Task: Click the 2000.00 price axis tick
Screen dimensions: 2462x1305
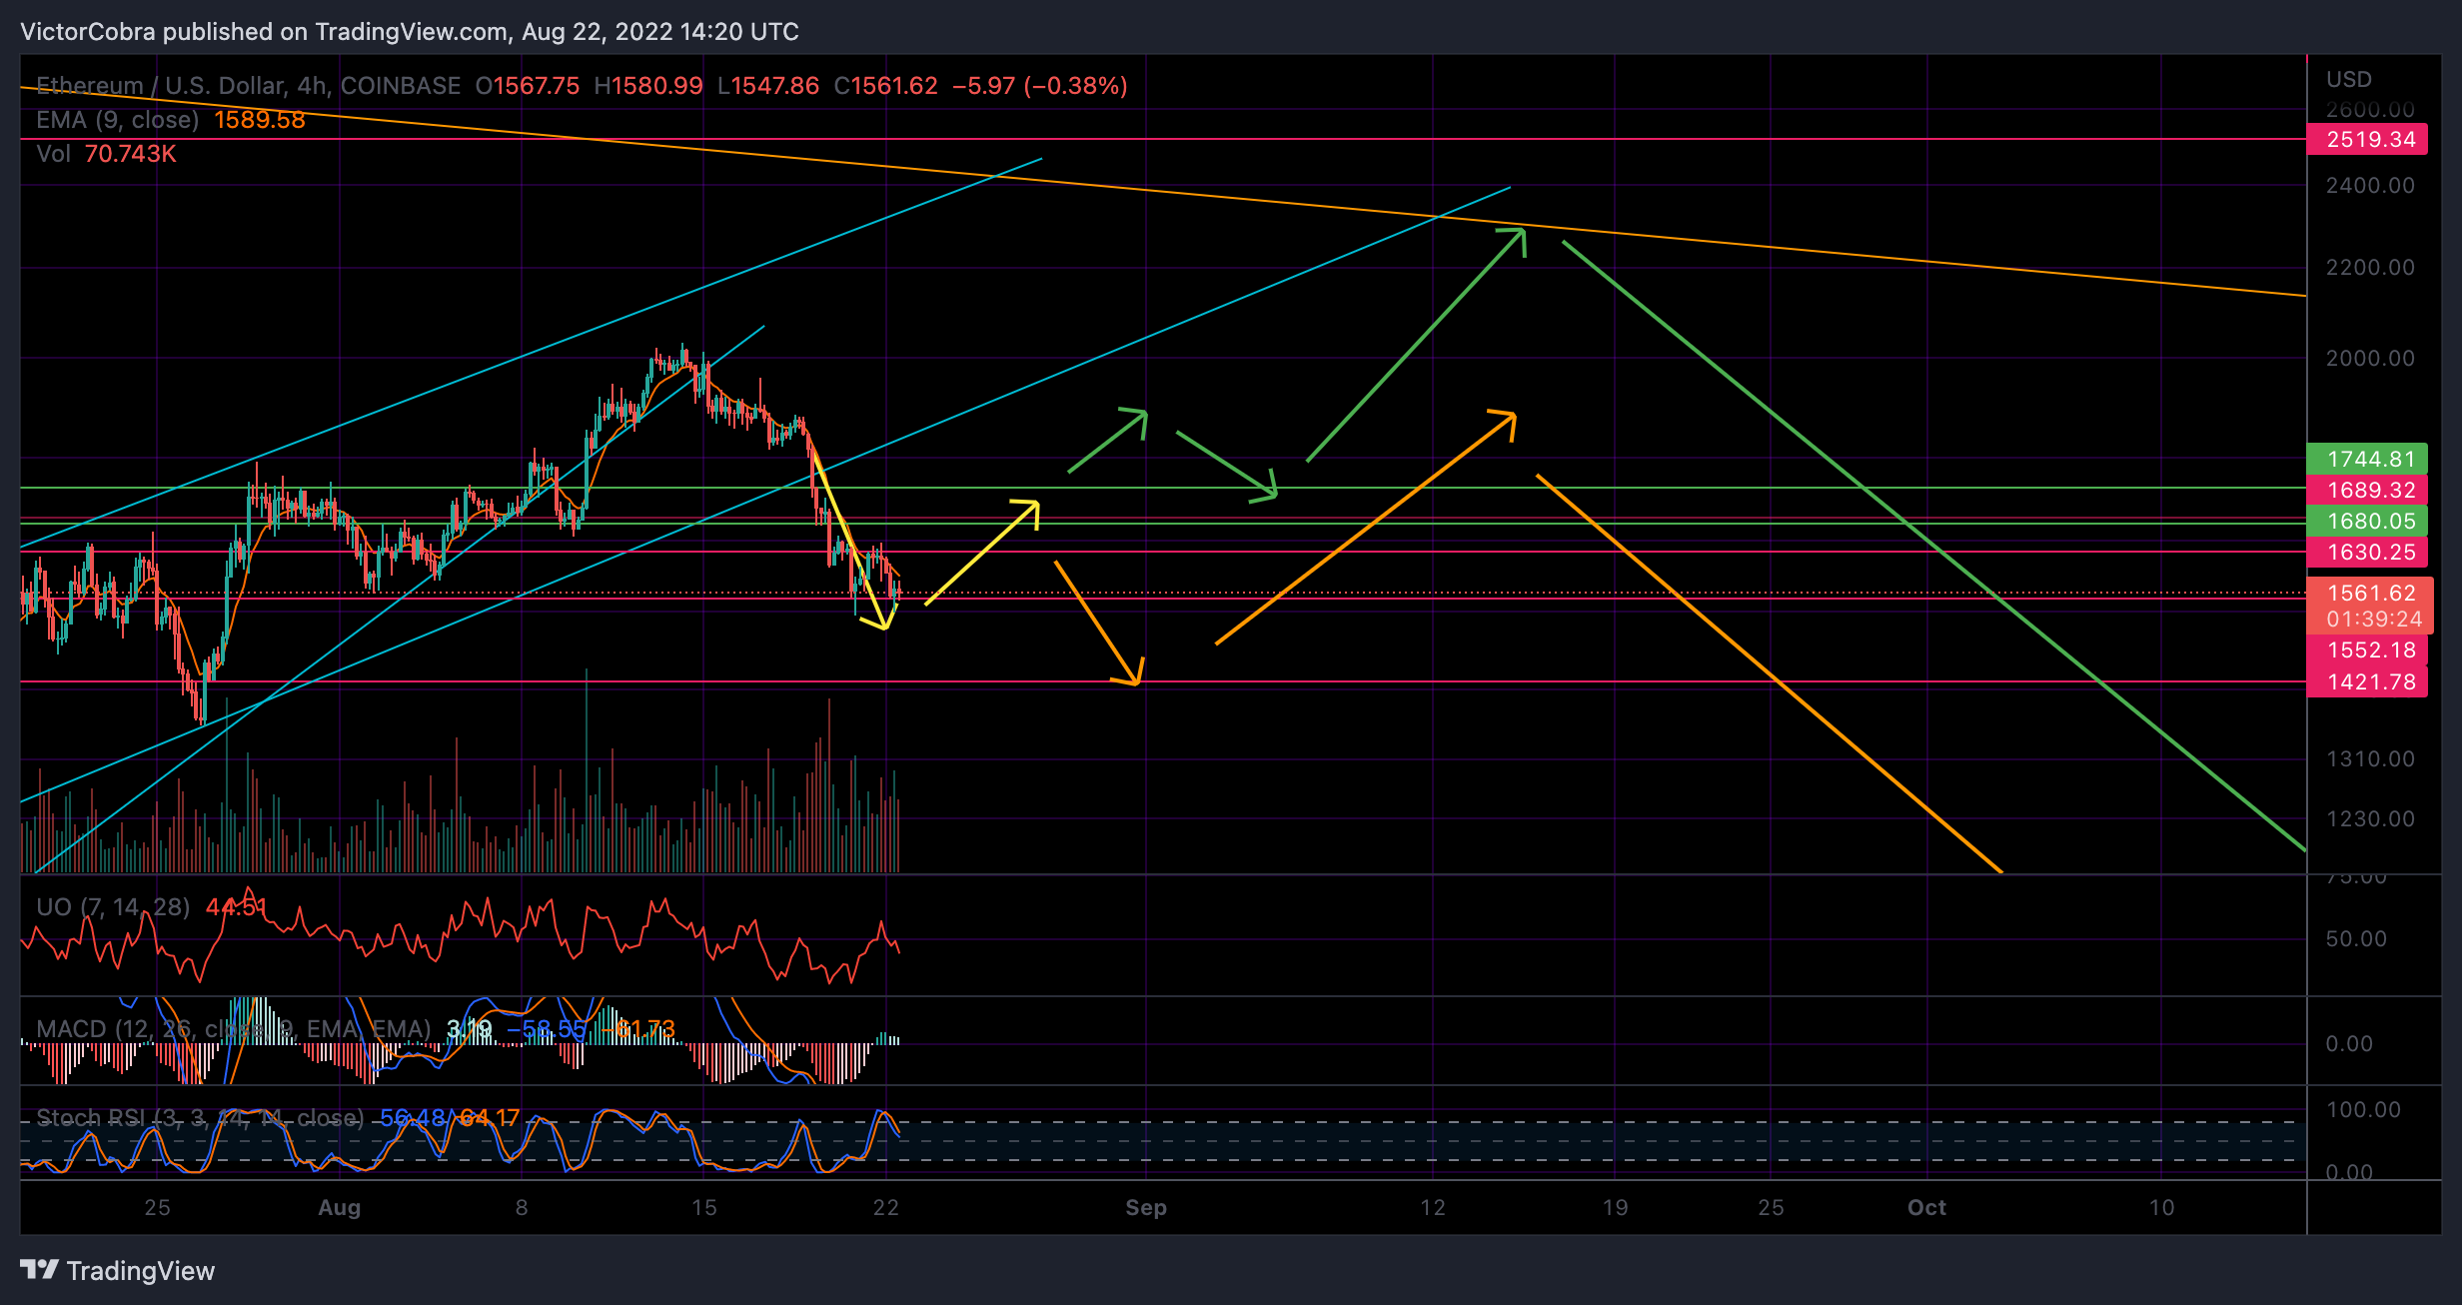Action: (2369, 358)
